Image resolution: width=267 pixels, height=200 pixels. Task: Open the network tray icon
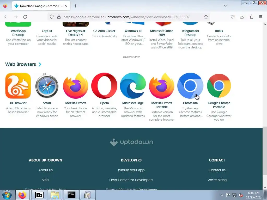point(234,195)
